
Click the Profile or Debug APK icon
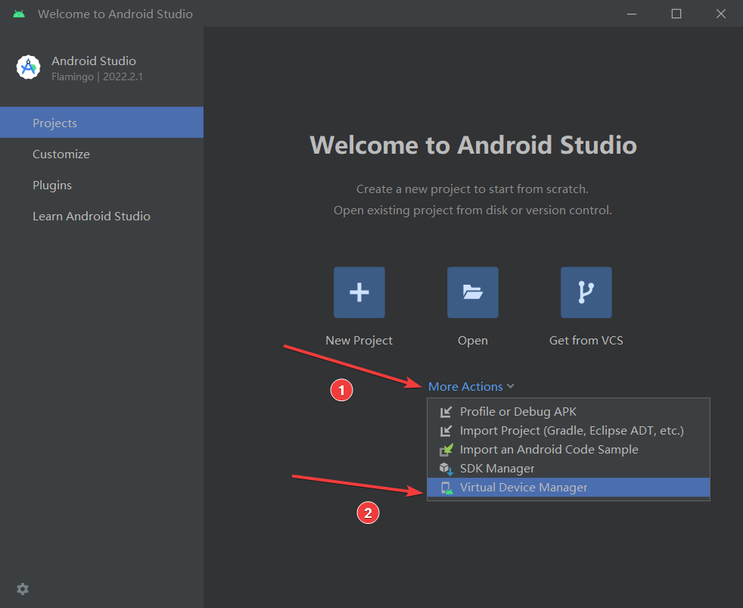446,412
